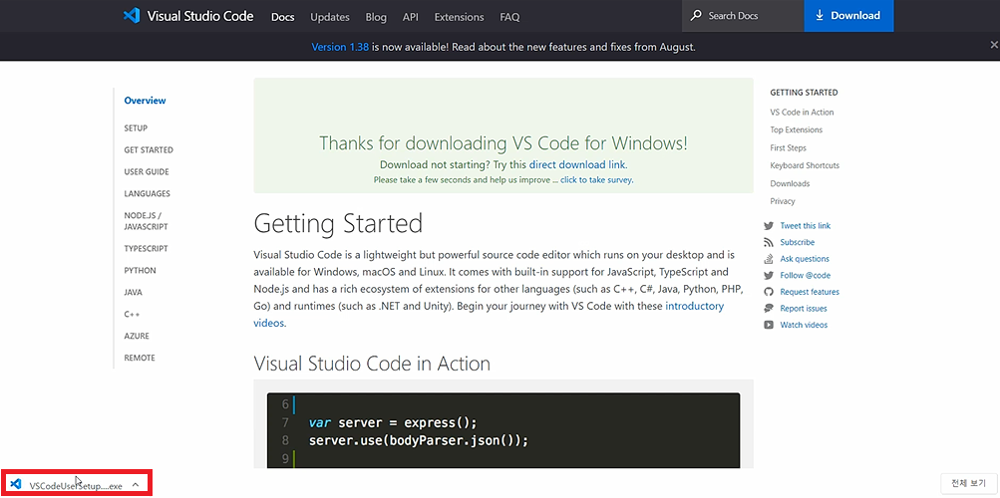
Task: Jump to First Steps section
Action: pyautogui.click(x=788, y=147)
